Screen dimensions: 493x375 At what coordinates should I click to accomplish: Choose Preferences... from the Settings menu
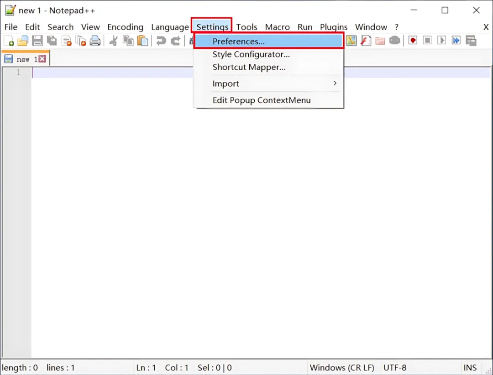click(269, 41)
